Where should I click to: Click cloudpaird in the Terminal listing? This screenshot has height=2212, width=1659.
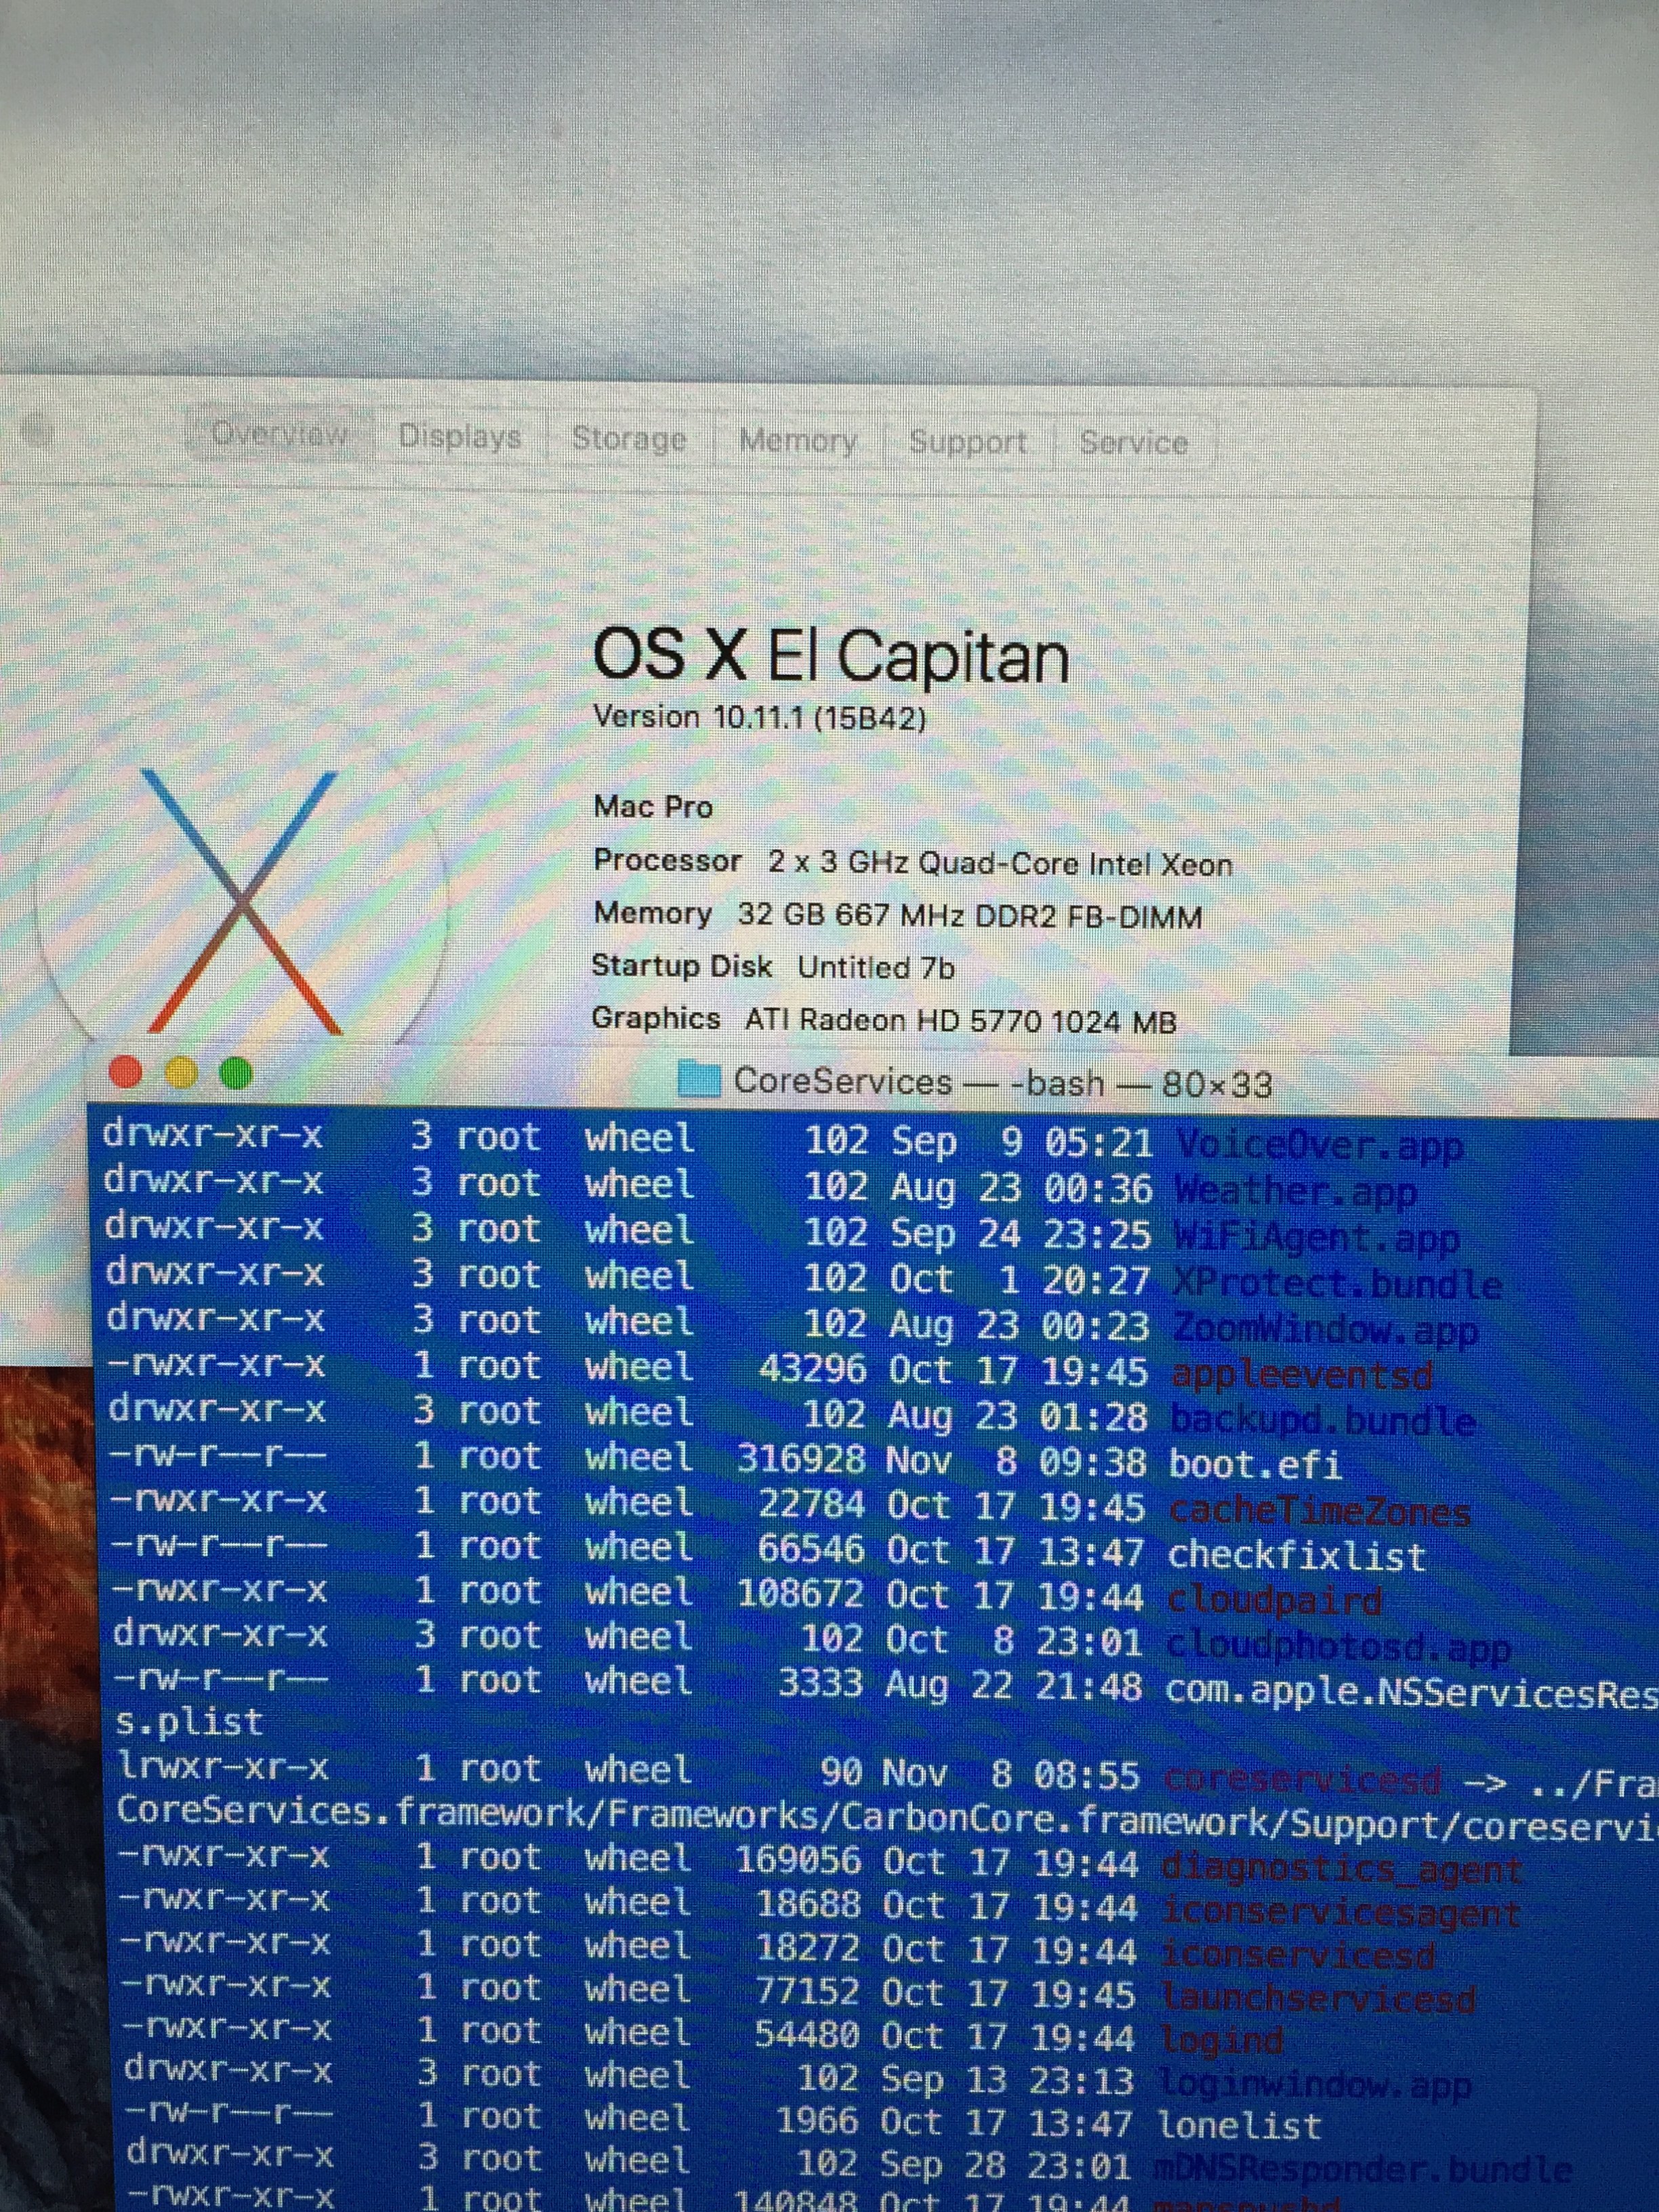click(x=1275, y=1601)
